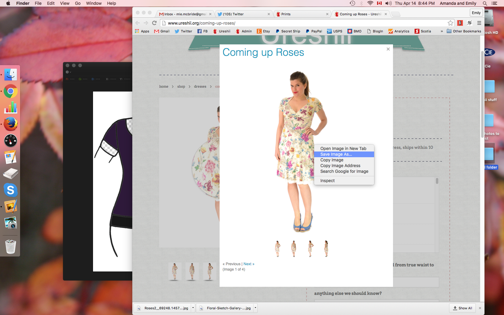Open the Trash in the Dock
The height and width of the screenshot is (315, 504).
(10, 247)
